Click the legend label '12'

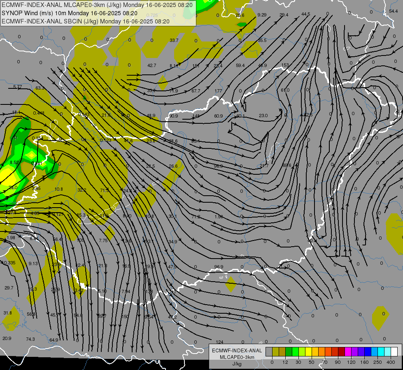pos(285,362)
